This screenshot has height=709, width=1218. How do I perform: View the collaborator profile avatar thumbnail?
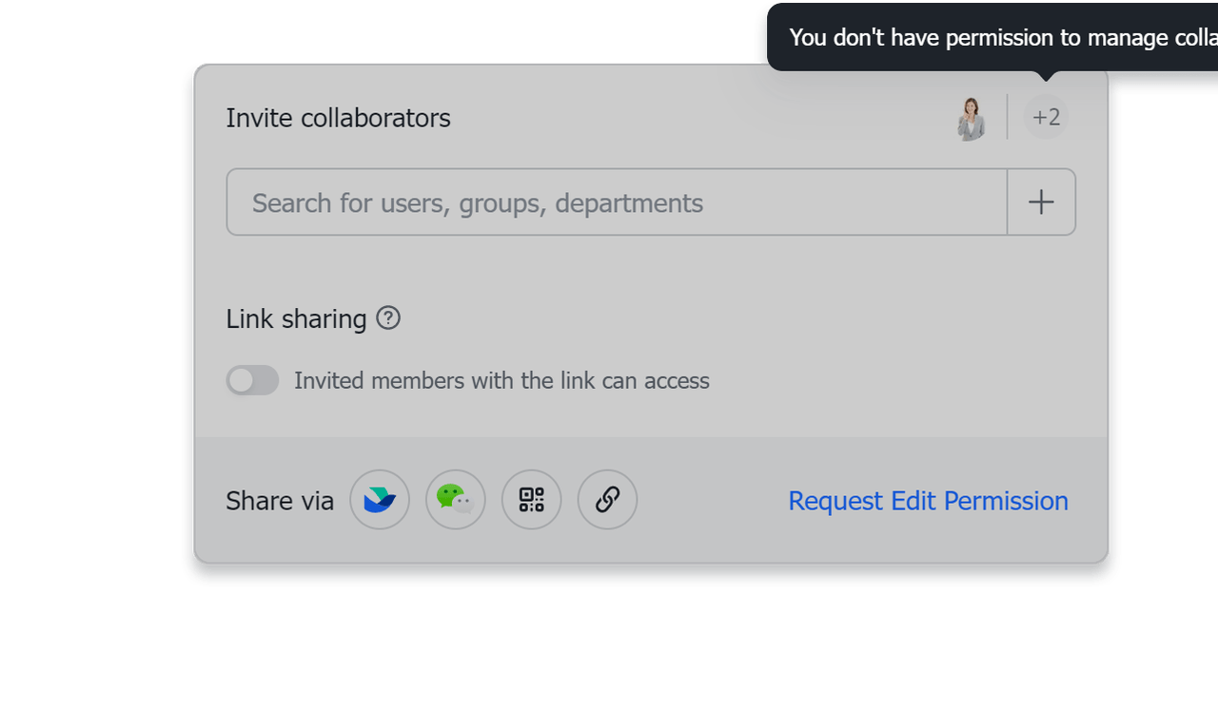click(970, 117)
